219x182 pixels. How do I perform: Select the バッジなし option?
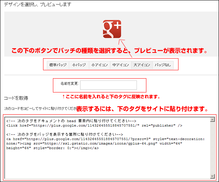[163, 65]
